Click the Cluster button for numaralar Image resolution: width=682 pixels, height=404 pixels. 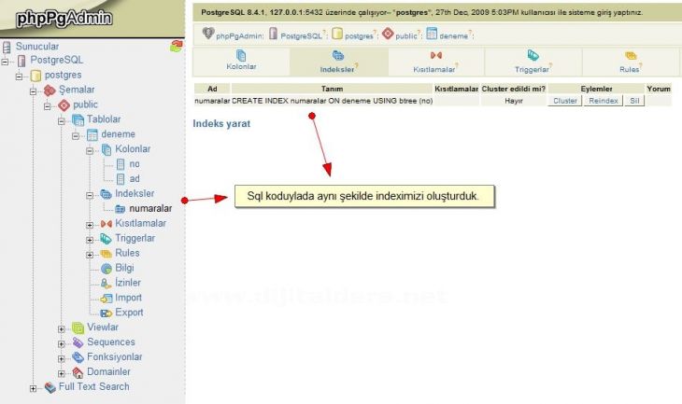(x=564, y=101)
